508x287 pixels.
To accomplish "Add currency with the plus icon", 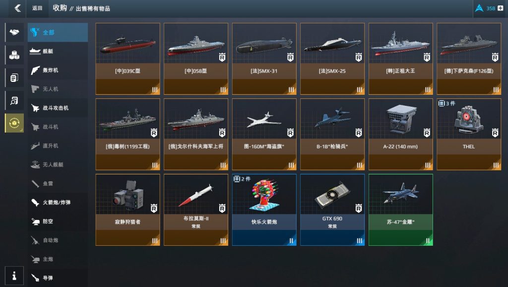I will click(501, 8).
